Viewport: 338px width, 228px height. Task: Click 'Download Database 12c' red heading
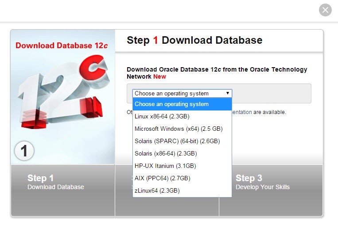[62, 46]
